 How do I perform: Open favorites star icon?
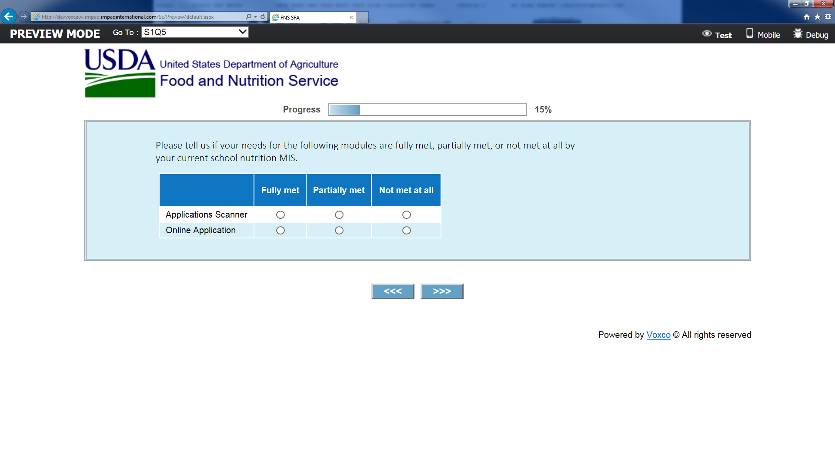[x=817, y=17]
